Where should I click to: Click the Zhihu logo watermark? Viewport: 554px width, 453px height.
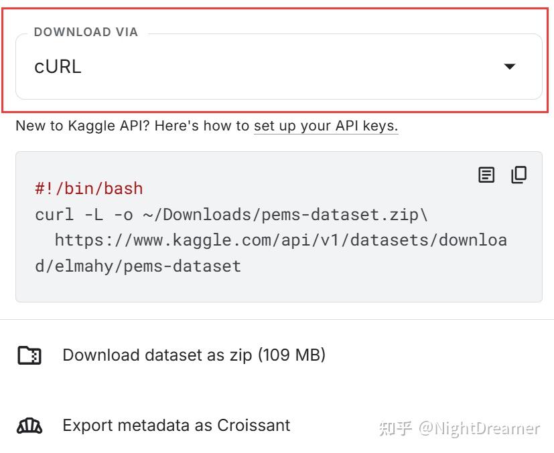click(x=395, y=428)
